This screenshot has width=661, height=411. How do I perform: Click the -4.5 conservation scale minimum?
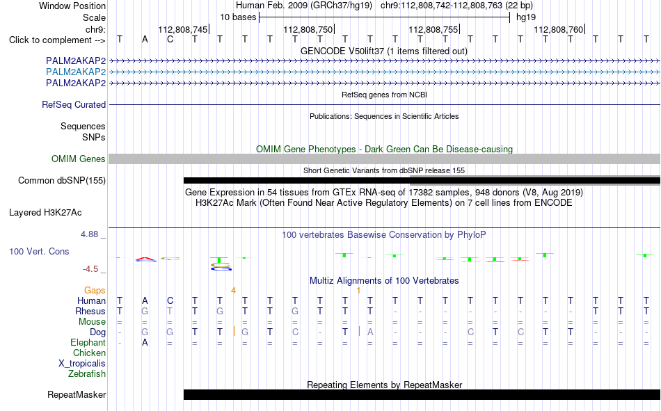pos(90,269)
